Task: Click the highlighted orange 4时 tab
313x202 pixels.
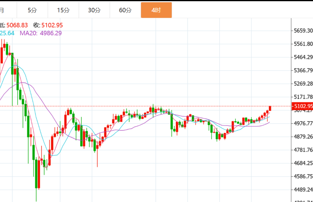Action: tap(156, 10)
